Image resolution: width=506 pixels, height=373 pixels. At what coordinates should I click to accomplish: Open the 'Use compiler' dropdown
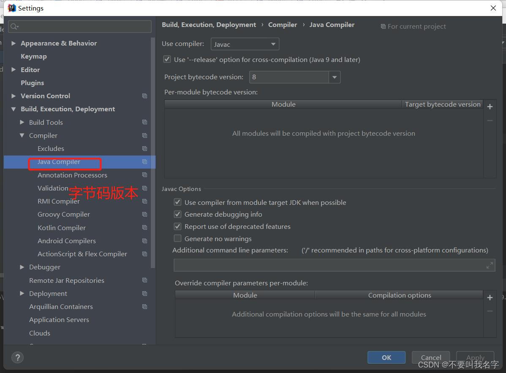coord(273,44)
